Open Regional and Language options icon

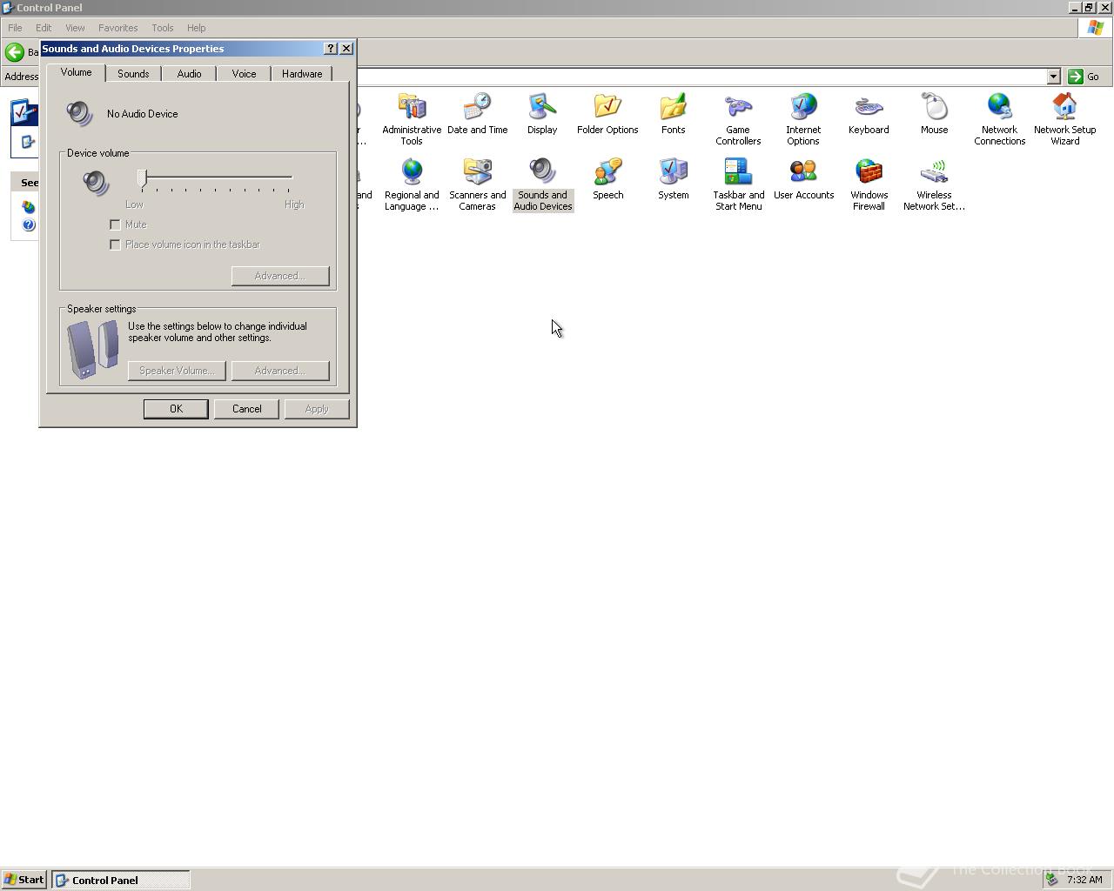point(412,184)
